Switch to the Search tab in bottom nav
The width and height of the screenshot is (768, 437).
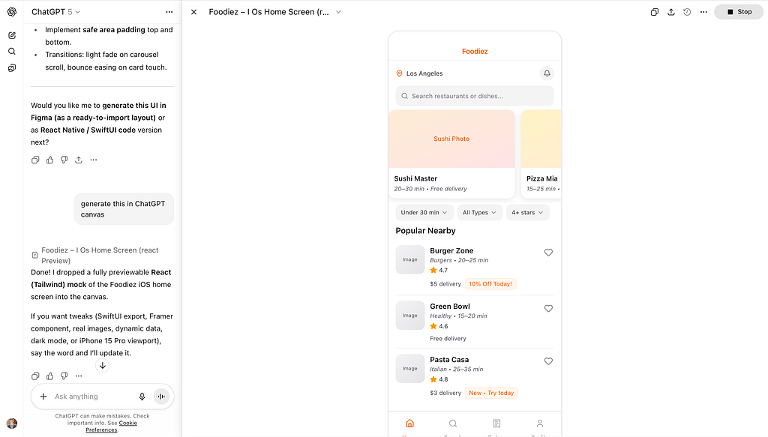[x=453, y=424]
